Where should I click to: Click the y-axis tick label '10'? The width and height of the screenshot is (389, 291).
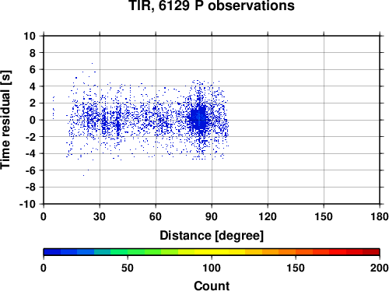coord(30,36)
